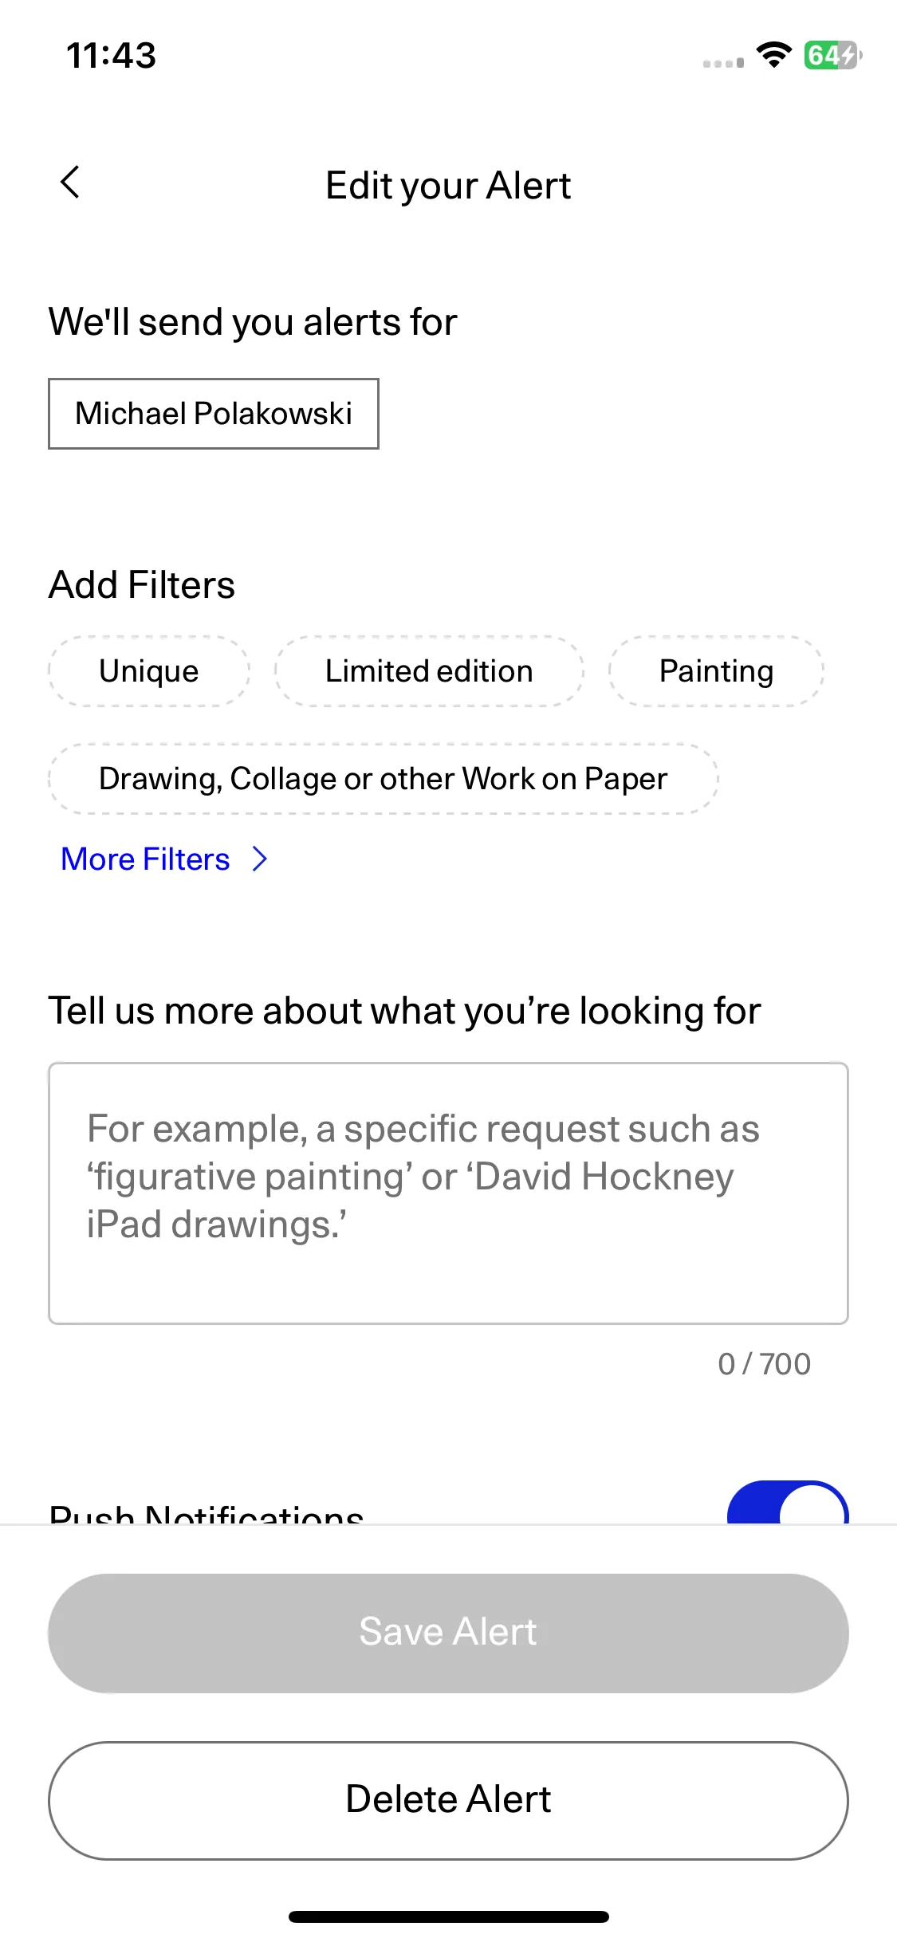897x1942 pixels.
Task: Select Drawing, Collage or other Work on Paper
Action: (x=383, y=779)
